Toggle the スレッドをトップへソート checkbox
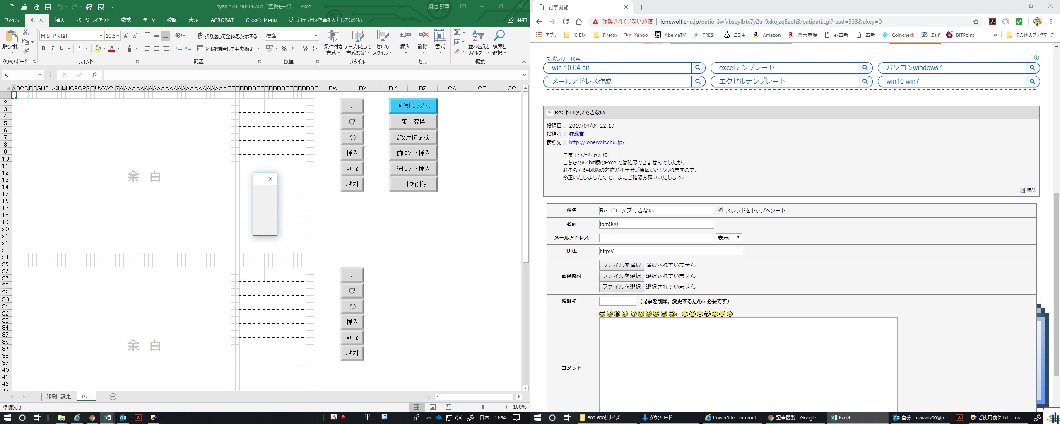This screenshot has height=424, width=1060. [720, 210]
